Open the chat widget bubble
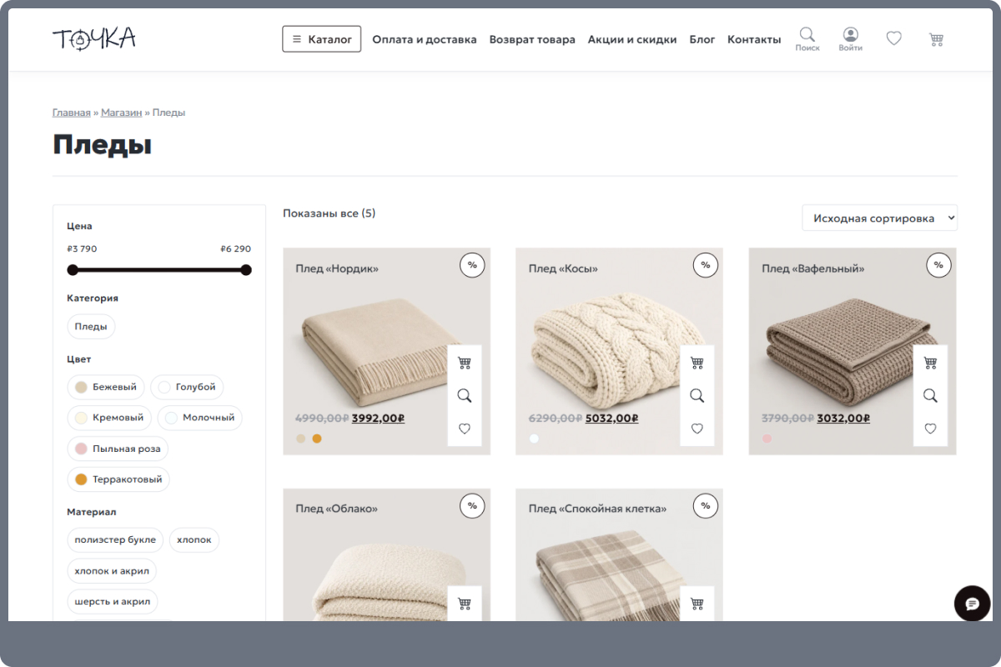1001x667 pixels. tap(972, 603)
